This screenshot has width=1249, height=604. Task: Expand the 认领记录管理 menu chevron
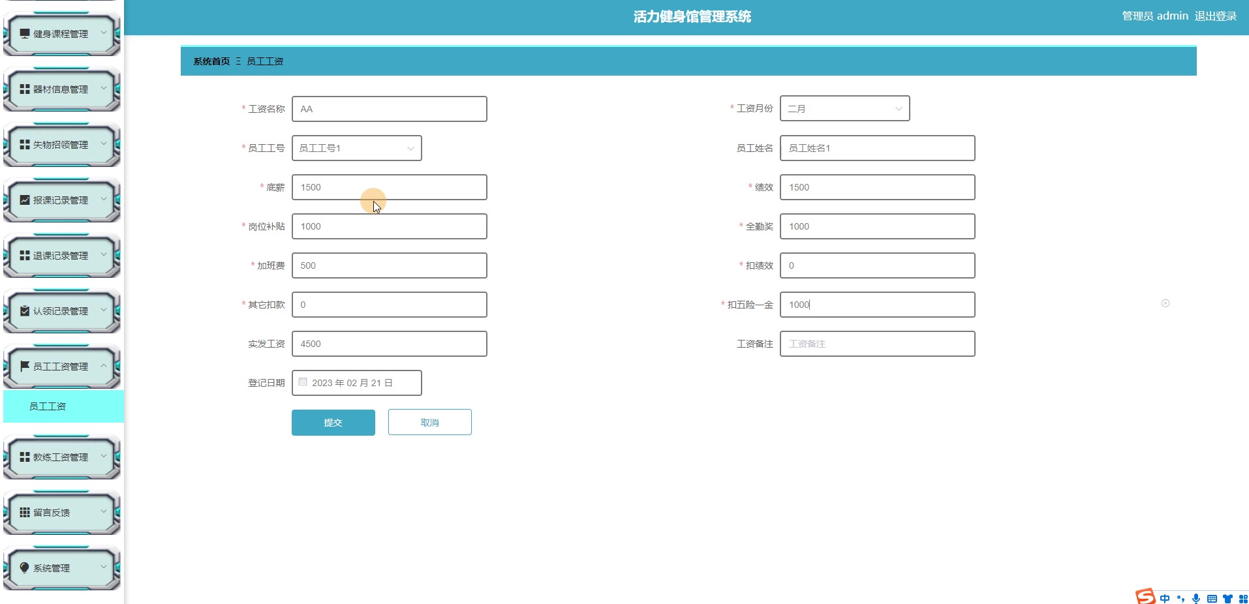[103, 310]
